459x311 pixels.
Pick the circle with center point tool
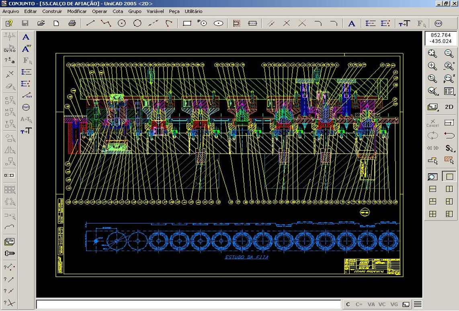click(122, 23)
